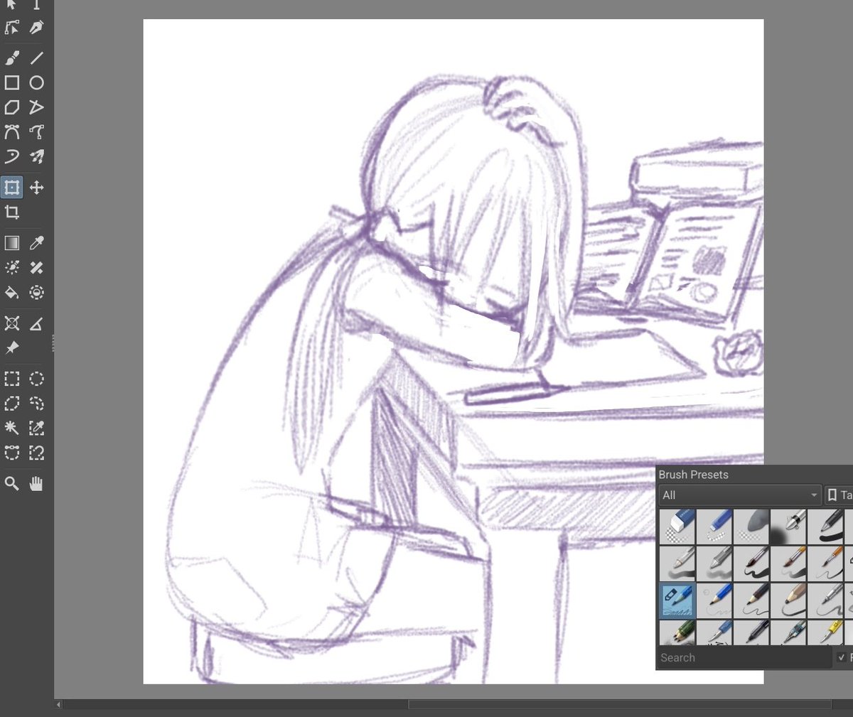Select the Contiguous Selection magic wand
The width and height of the screenshot is (853, 717).
click(12, 428)
